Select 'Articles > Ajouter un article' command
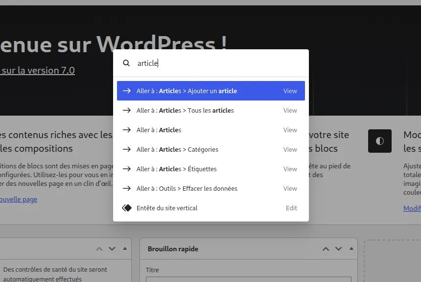This screenshot has width=421, height=282. tap(211, 91)
